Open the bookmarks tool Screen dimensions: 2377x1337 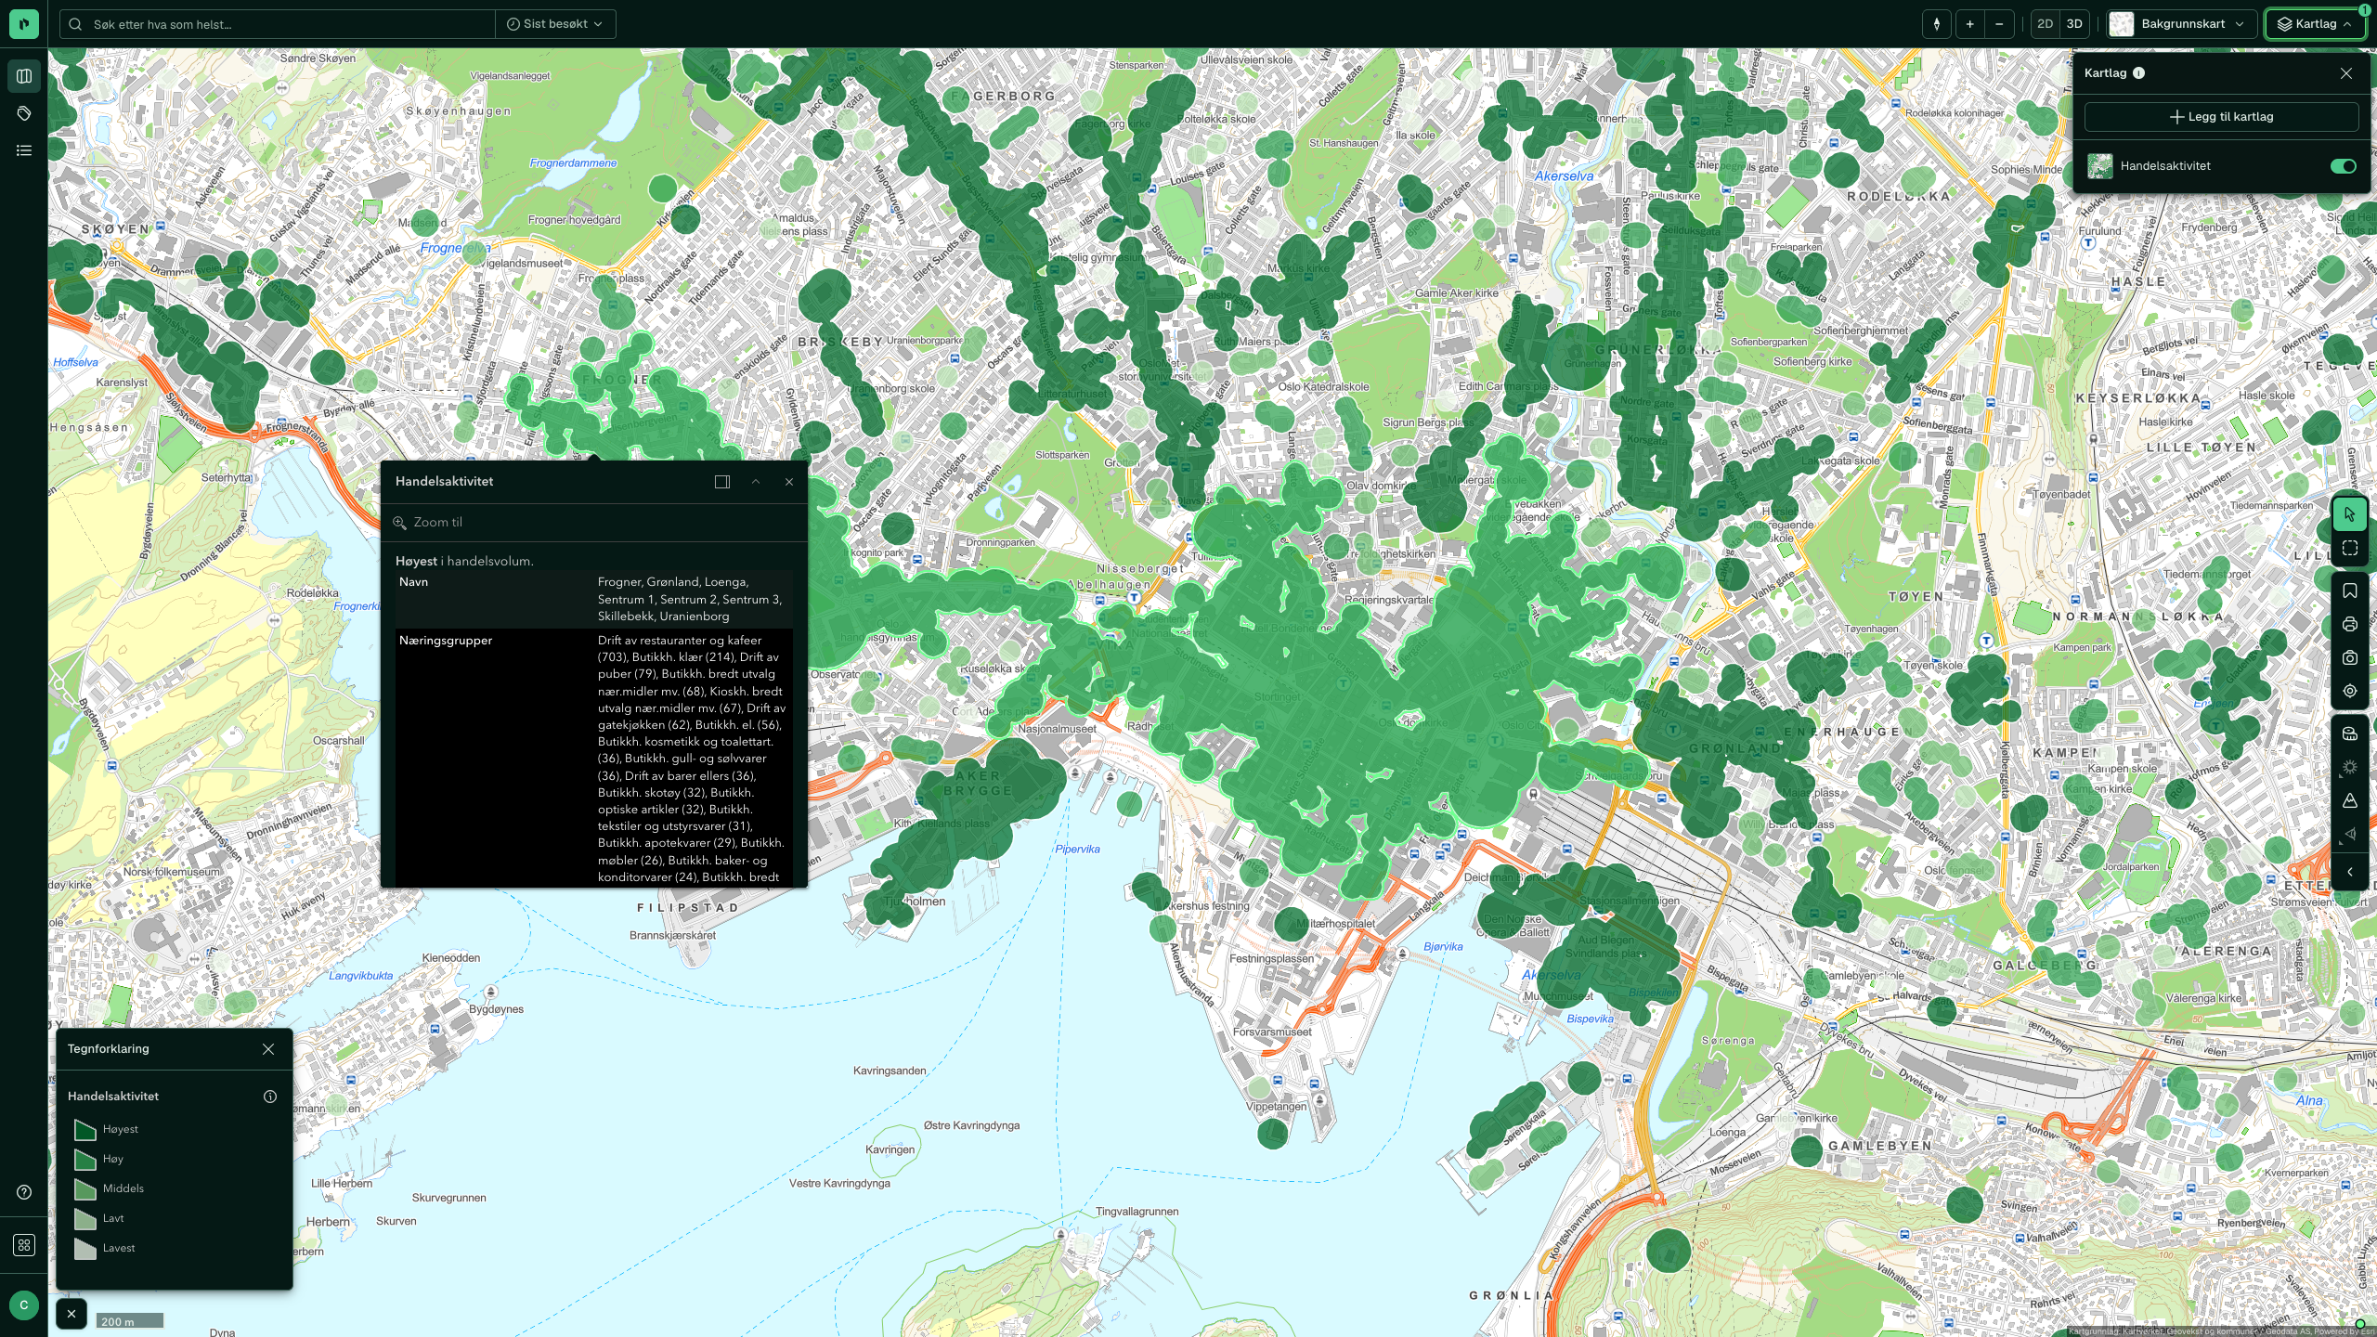tap(2350, 591)
